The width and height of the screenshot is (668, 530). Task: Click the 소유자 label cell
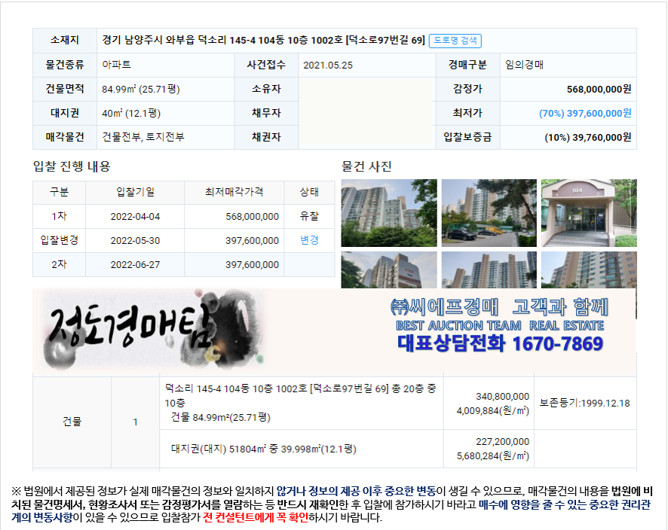tap(266, 89)
